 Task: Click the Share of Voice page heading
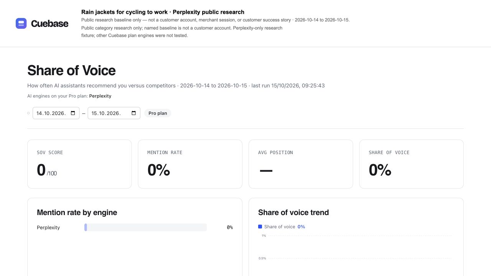click(x=71, y=70)
